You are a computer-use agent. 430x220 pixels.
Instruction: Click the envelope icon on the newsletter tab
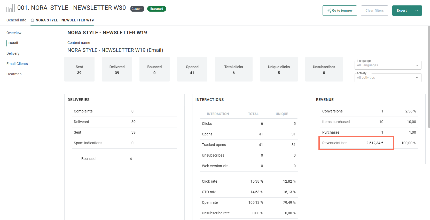coord(33,20)
